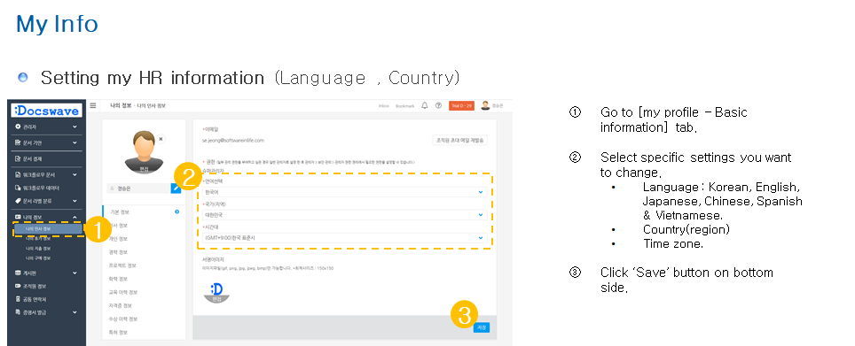Open the 교육 이력 정보 tab
The image size is (855, 346).
[x=123, y=292]
